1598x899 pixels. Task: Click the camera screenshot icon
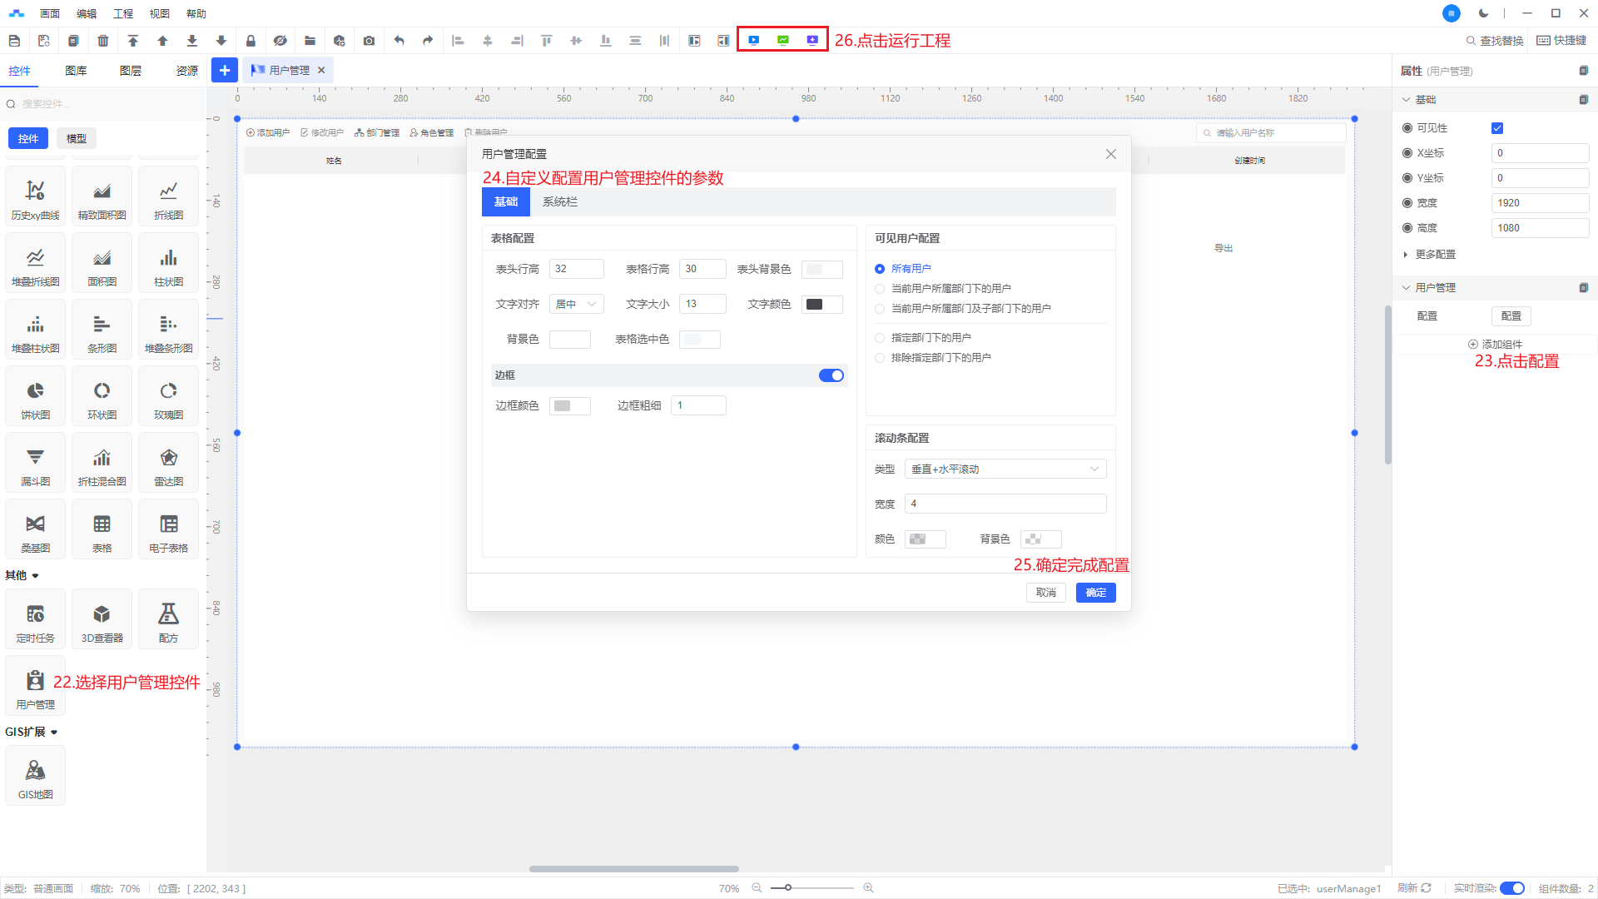coord(369,41)
